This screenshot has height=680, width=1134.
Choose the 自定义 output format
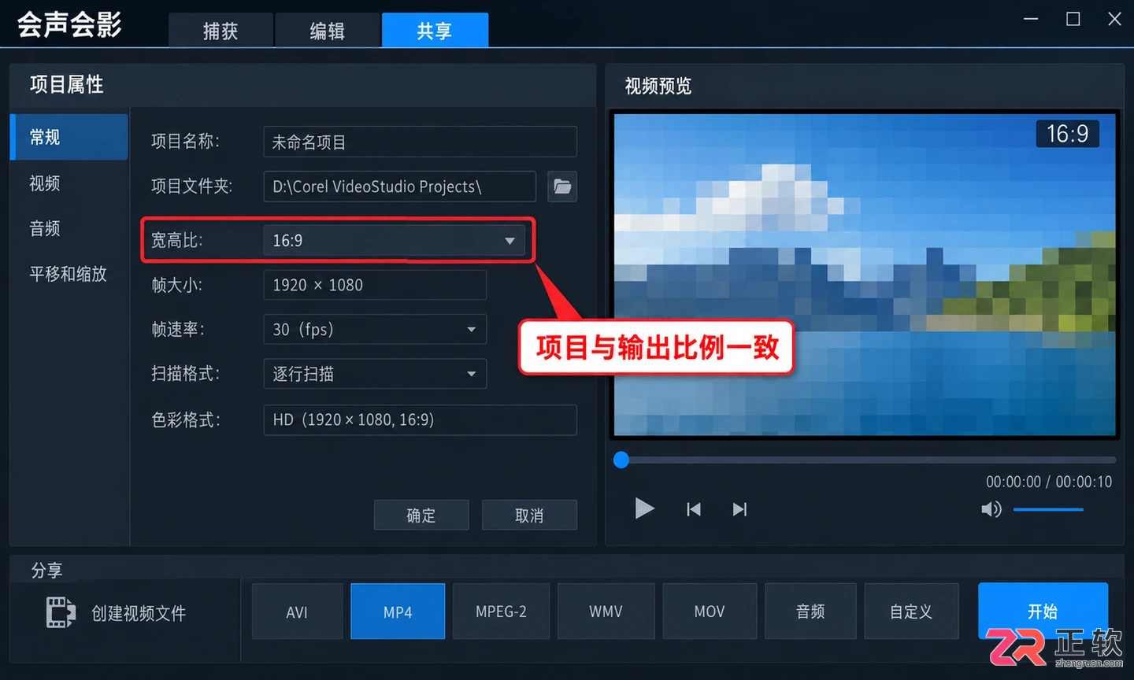click(911, 612)
